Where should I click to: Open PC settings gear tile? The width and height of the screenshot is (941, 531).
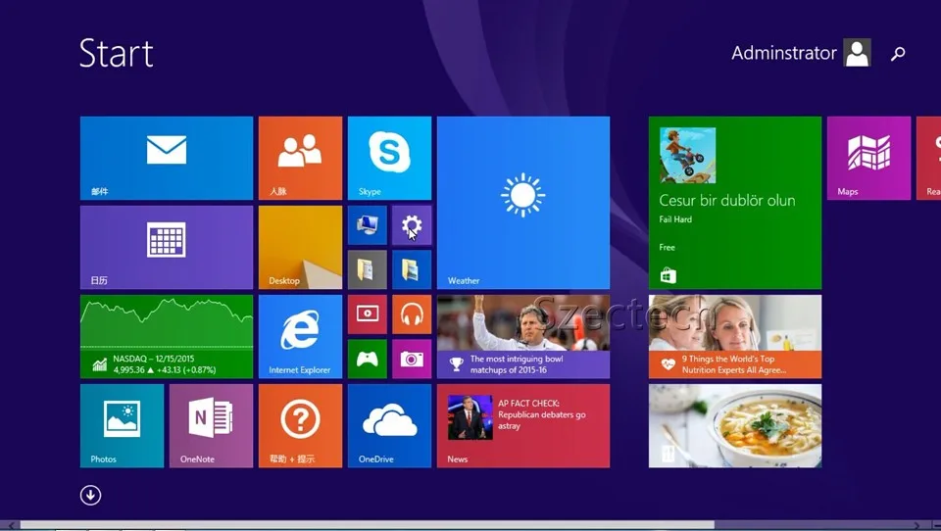coord(412,225)
